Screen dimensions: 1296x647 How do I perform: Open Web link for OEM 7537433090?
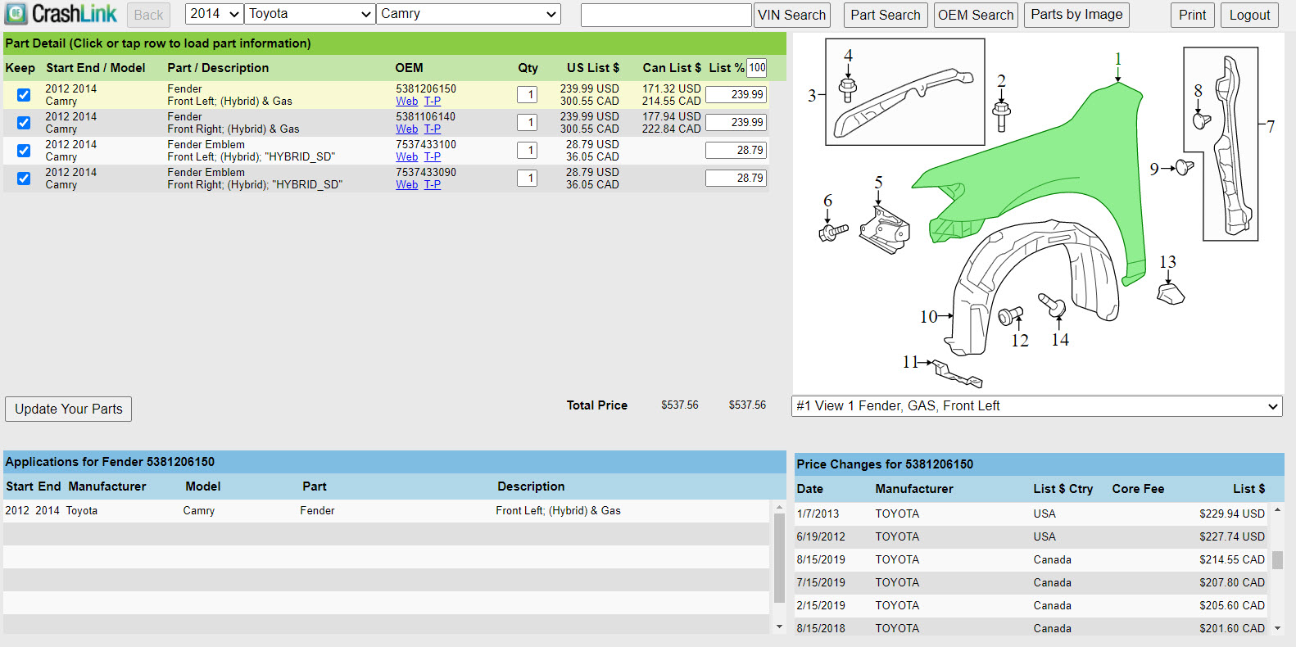[407, 185]
